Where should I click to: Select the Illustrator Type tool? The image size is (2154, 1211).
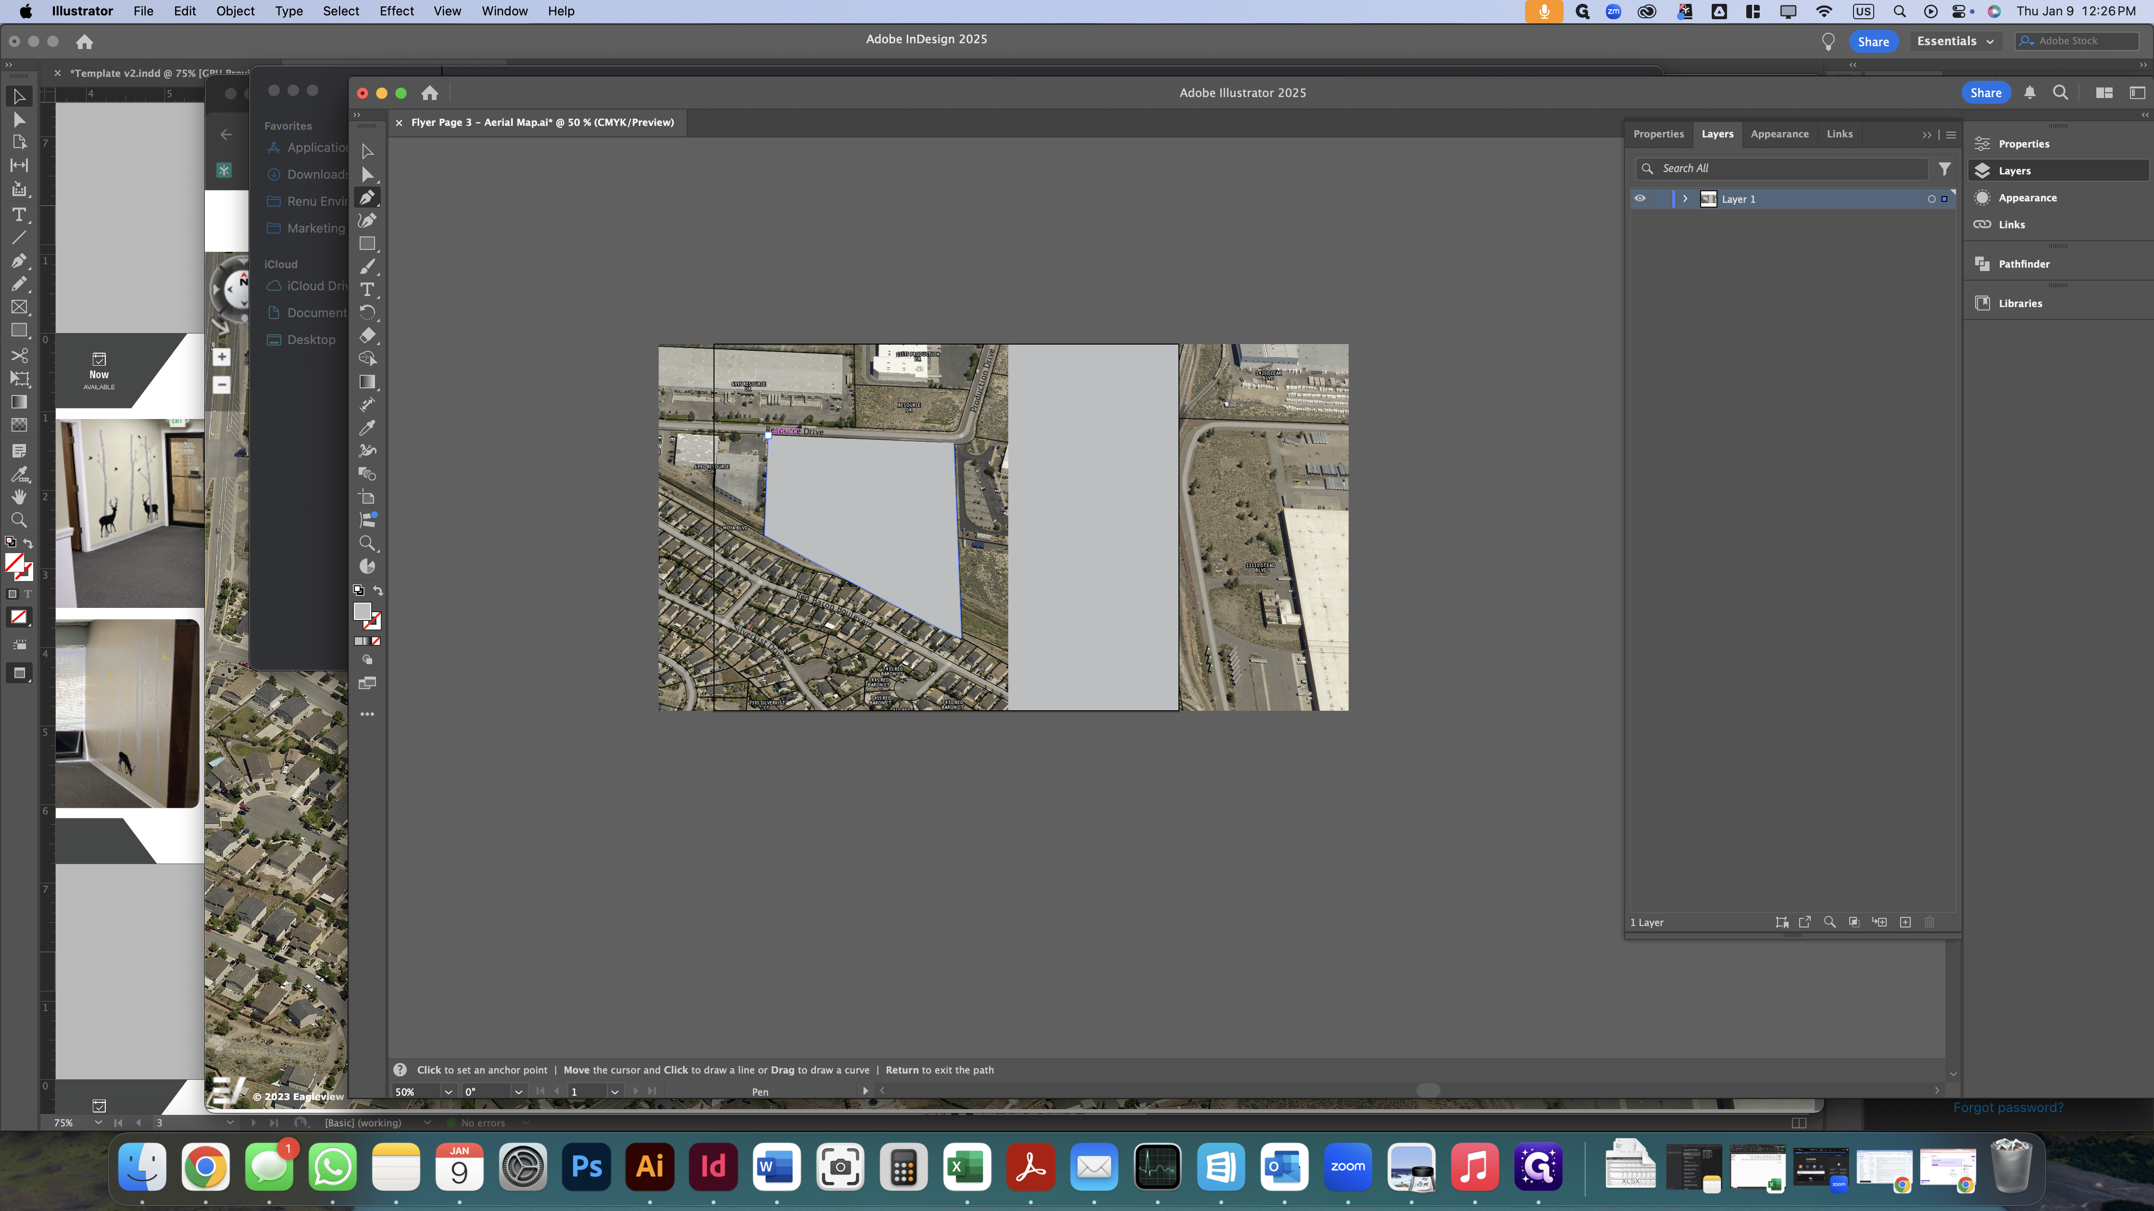tap(367, 289)
